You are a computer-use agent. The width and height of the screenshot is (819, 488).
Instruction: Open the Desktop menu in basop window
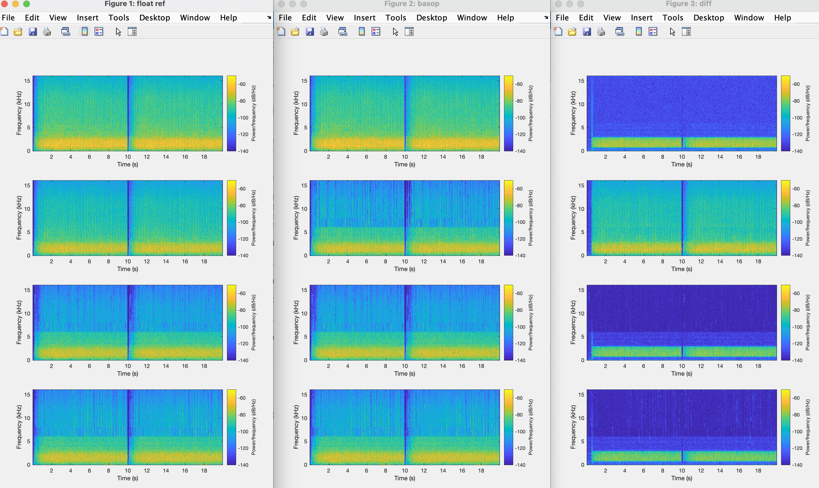pos(431,17)
